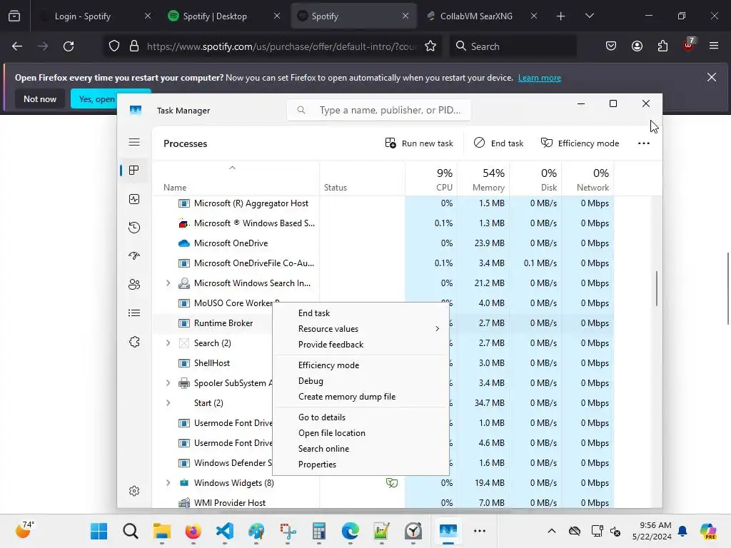
Task: Sort processes by Network column
Action: point(588,179)
